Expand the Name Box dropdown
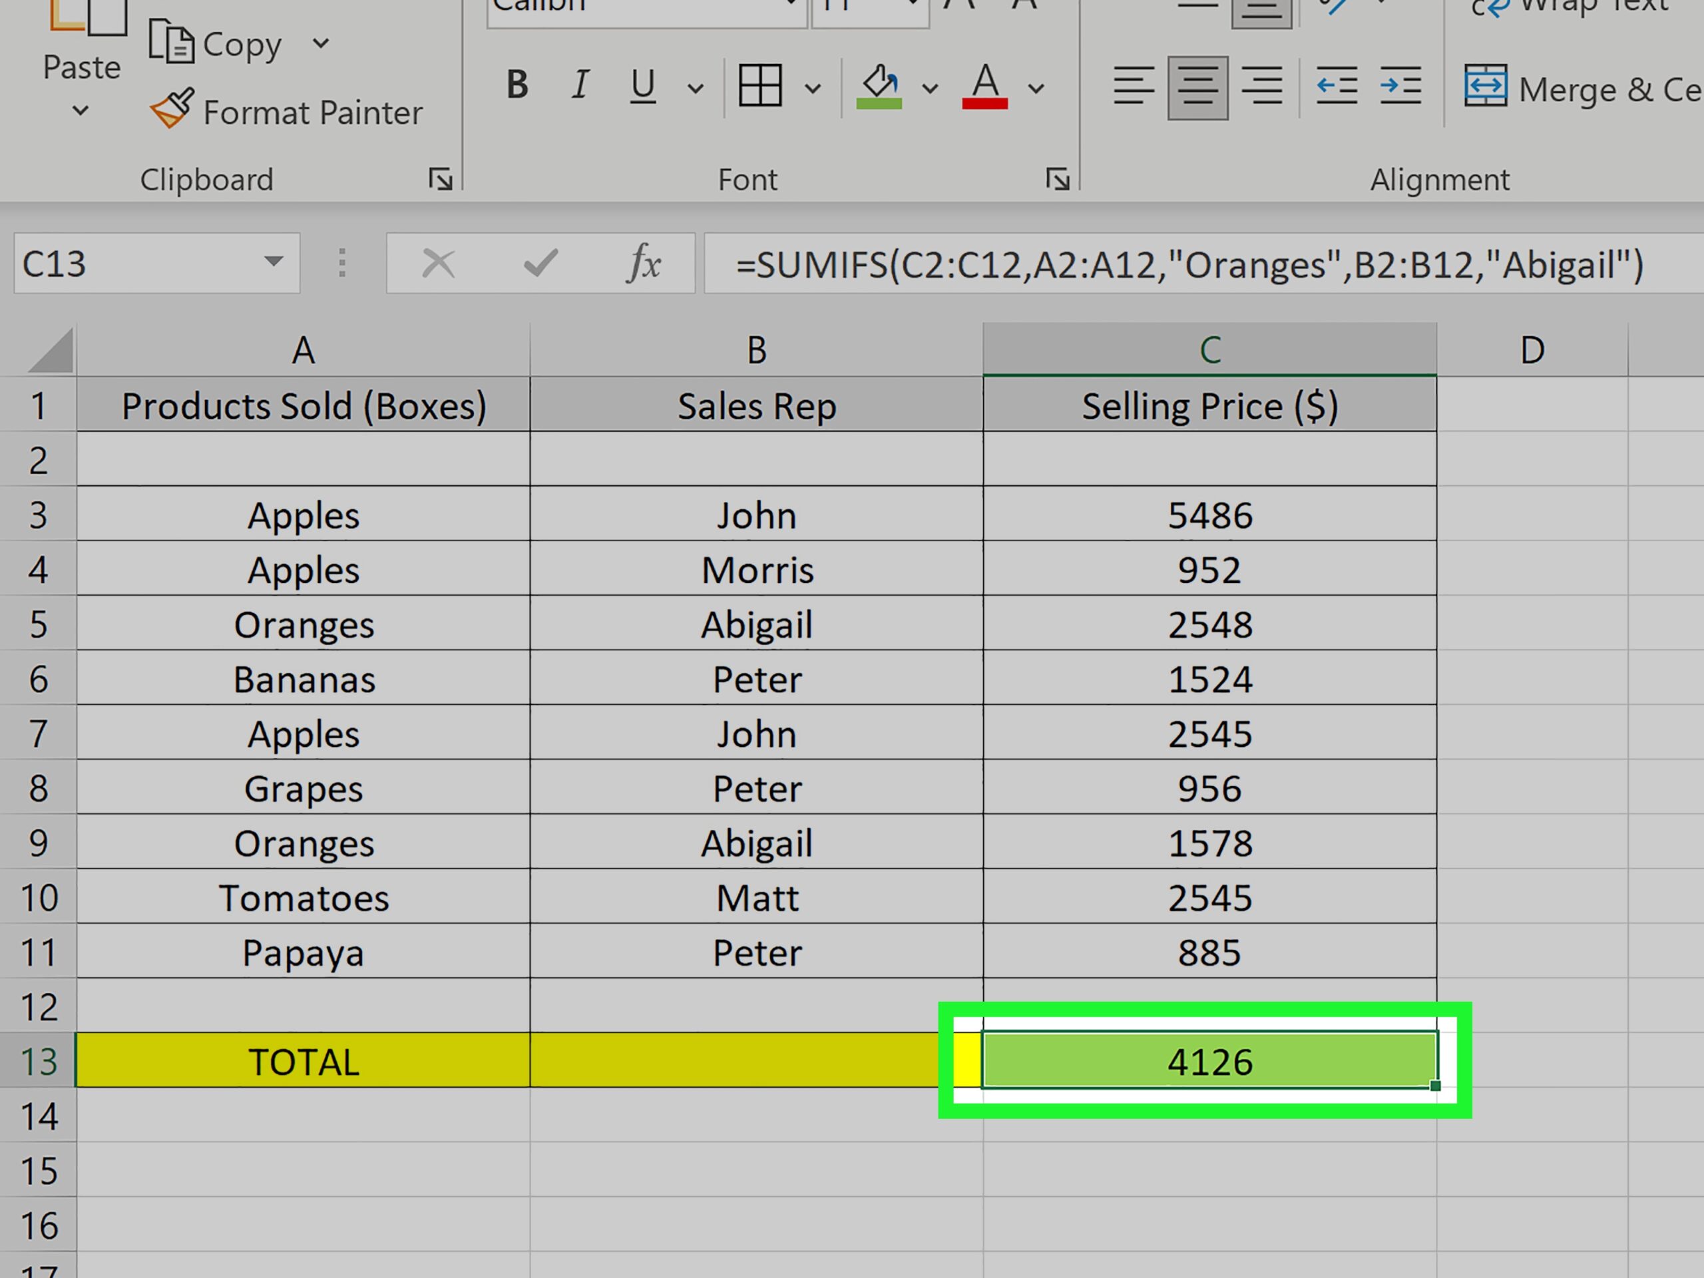The width and height of the screenshot is (1704, 1278). click(x=273, y=262)
